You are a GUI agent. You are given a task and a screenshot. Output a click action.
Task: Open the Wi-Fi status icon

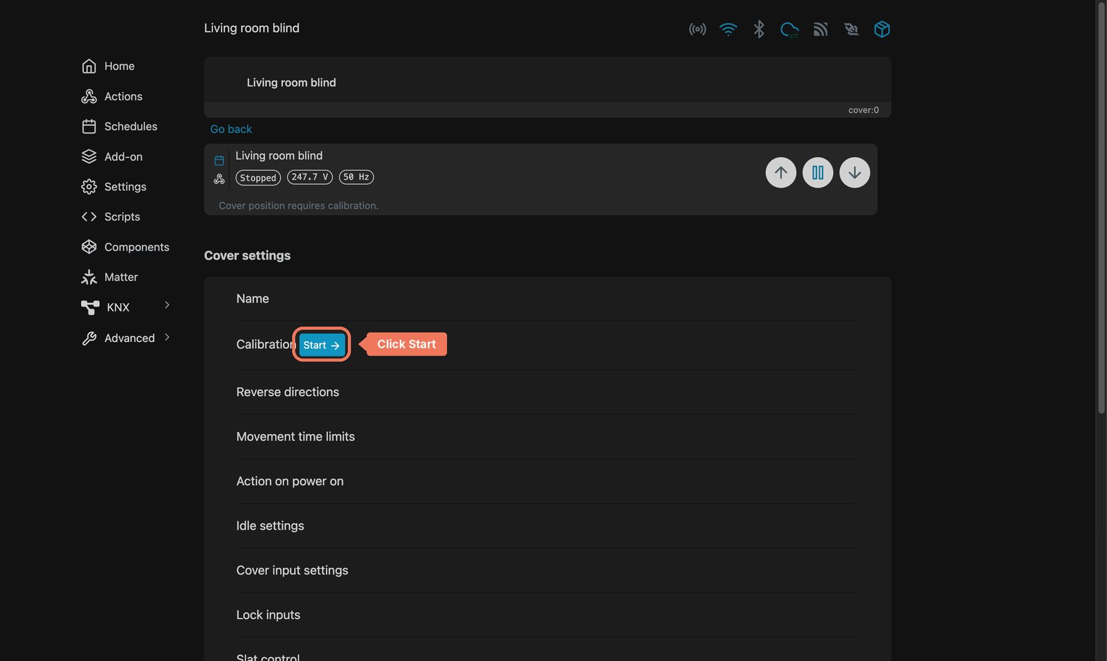(x=728, y=29)
